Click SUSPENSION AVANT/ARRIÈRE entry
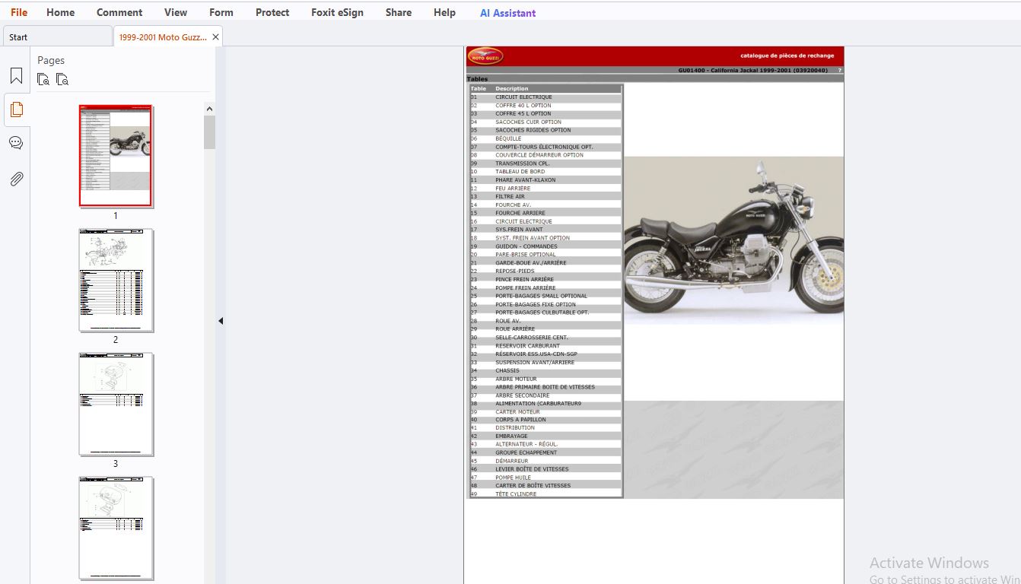The image size is (1021, 584). tap(535, 362)
